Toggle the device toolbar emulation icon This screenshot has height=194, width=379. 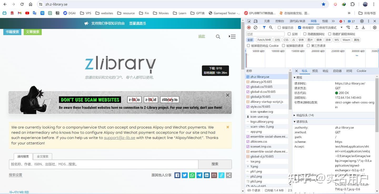pos(256,21)
